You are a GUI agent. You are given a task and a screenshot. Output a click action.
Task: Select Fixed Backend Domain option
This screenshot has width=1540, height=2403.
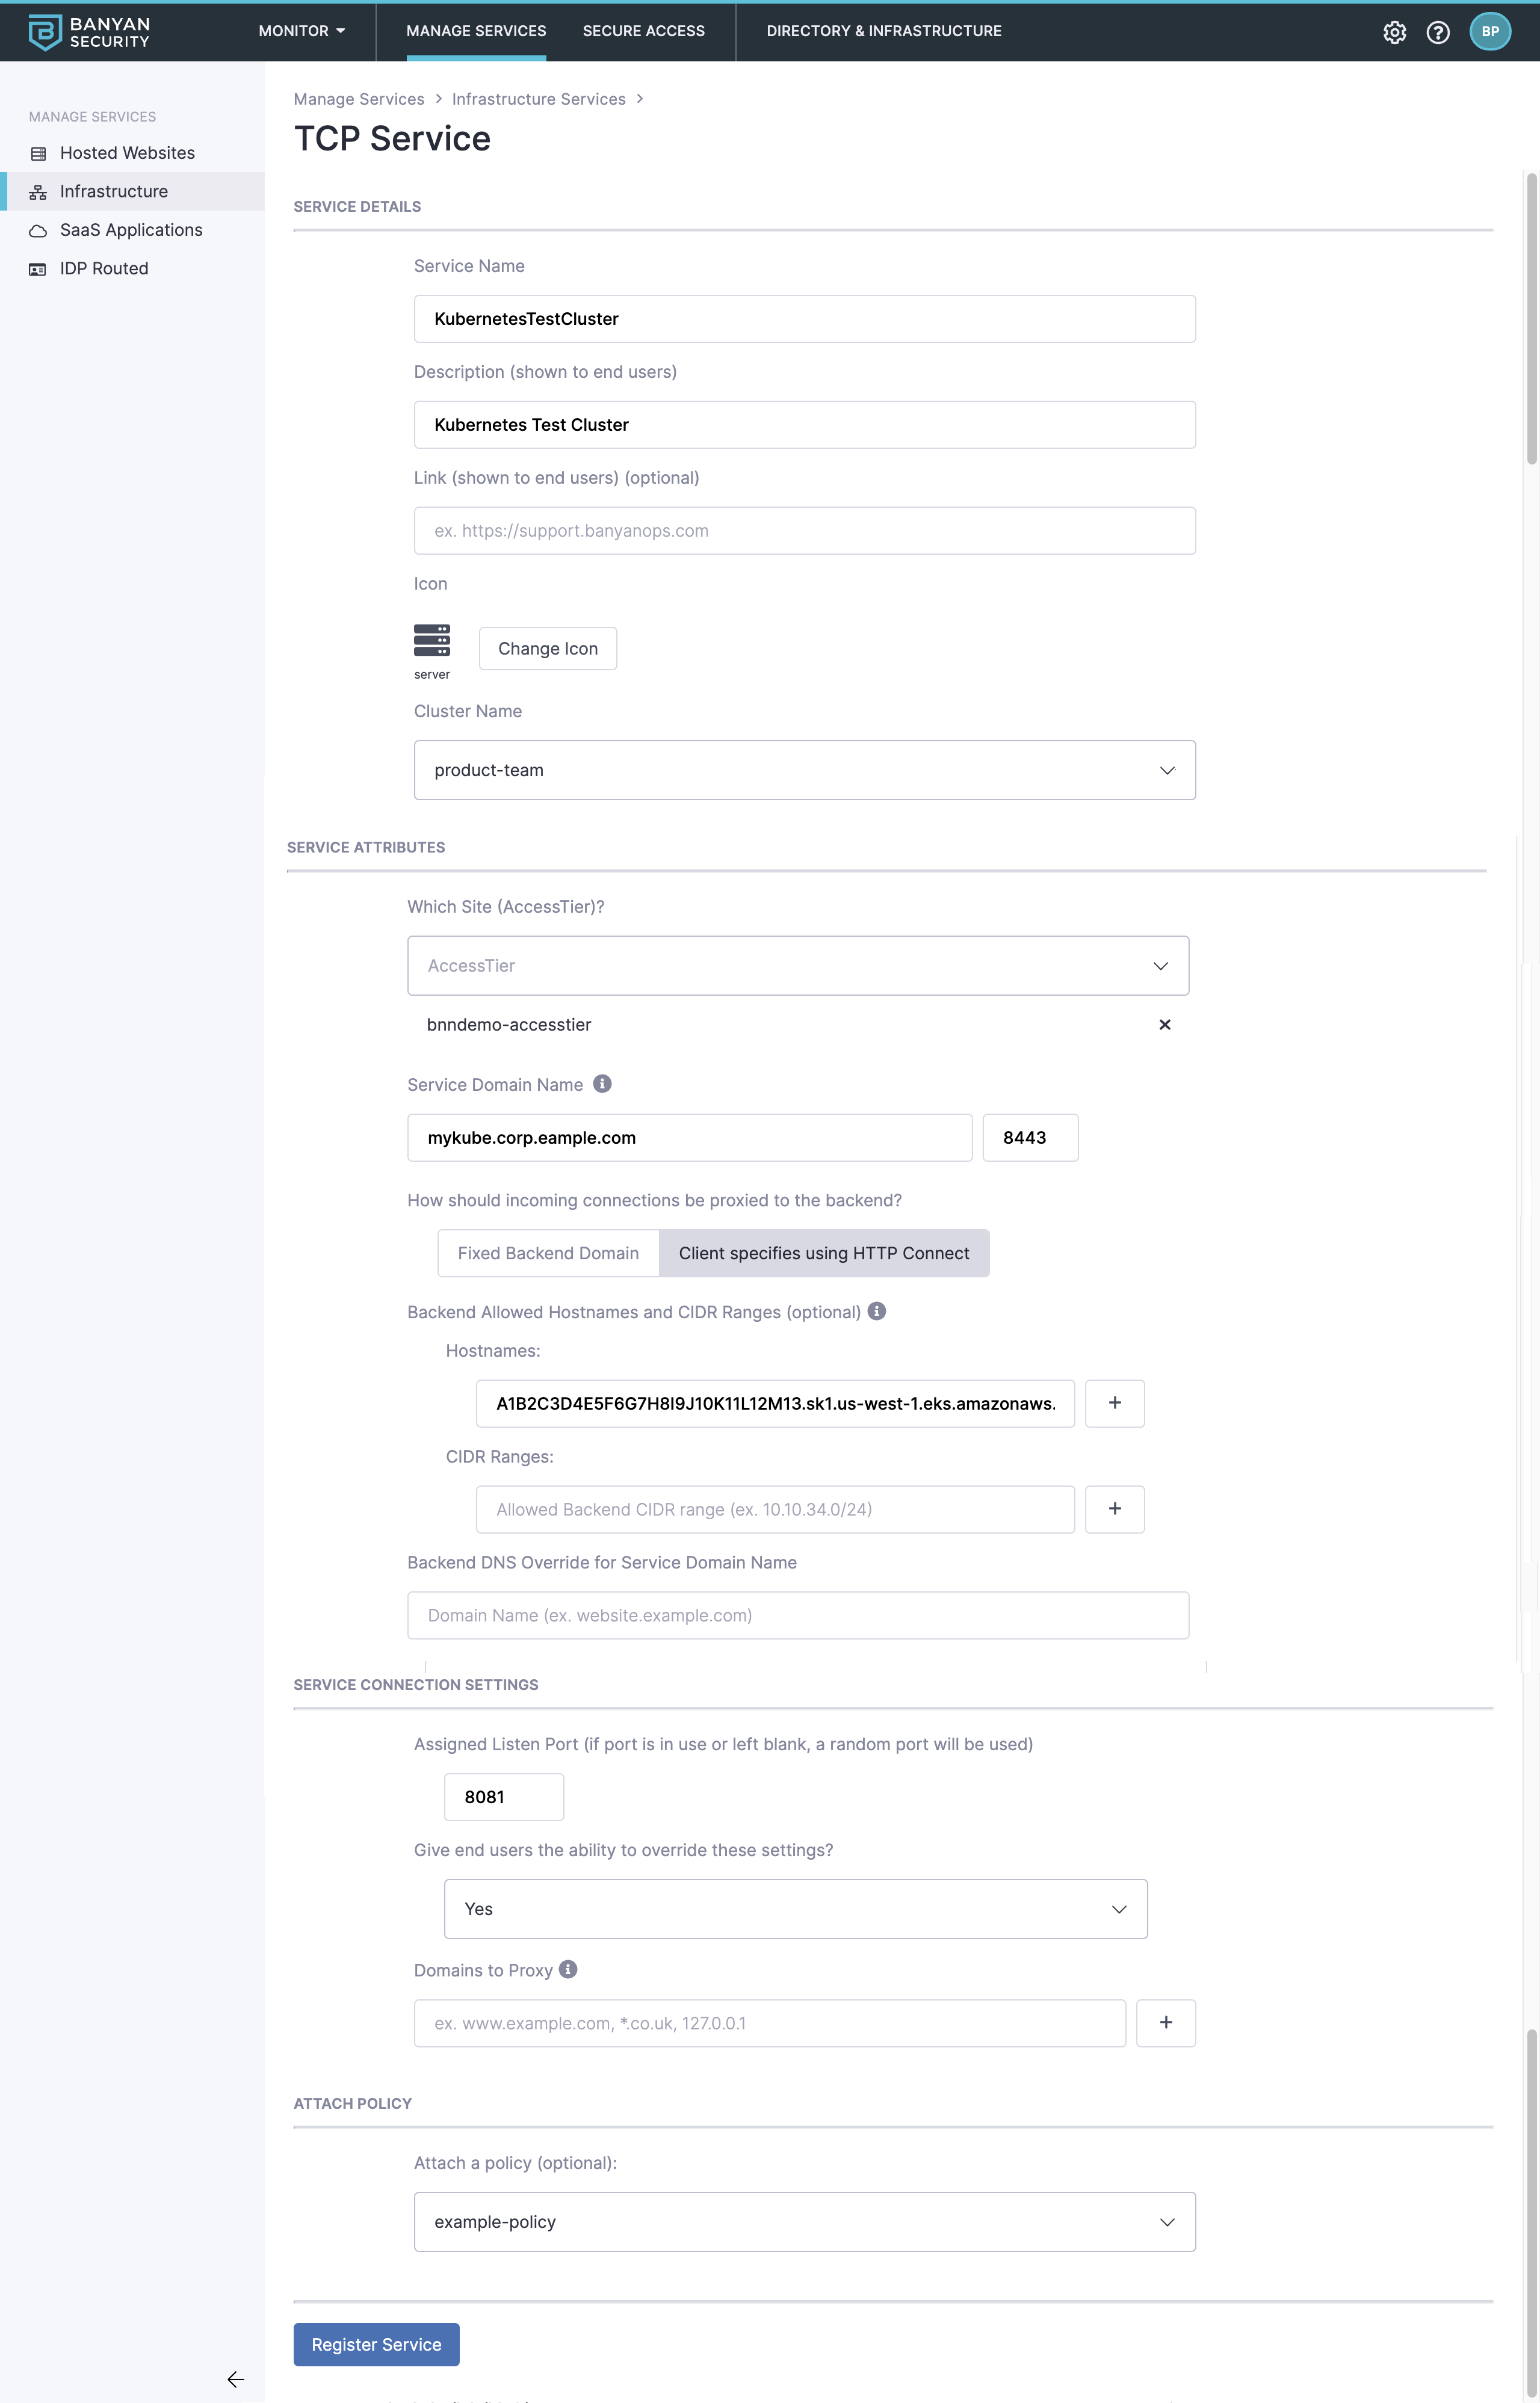point(548,1253)
